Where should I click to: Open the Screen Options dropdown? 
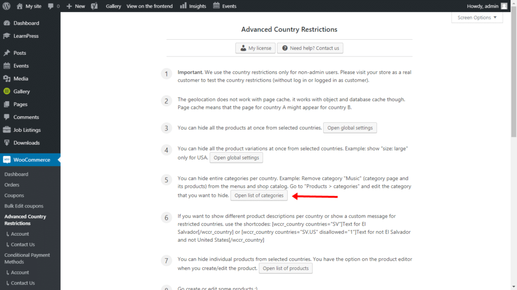[476, 17]
